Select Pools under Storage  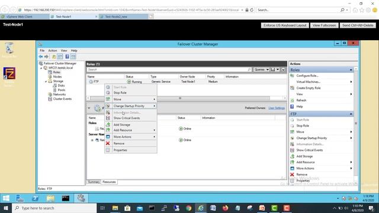pyautogui.click(x=62, y=90)
